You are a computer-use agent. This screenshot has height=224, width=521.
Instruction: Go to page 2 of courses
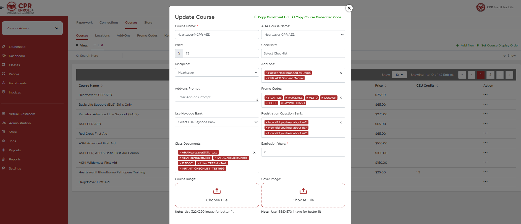click(490, 75)
